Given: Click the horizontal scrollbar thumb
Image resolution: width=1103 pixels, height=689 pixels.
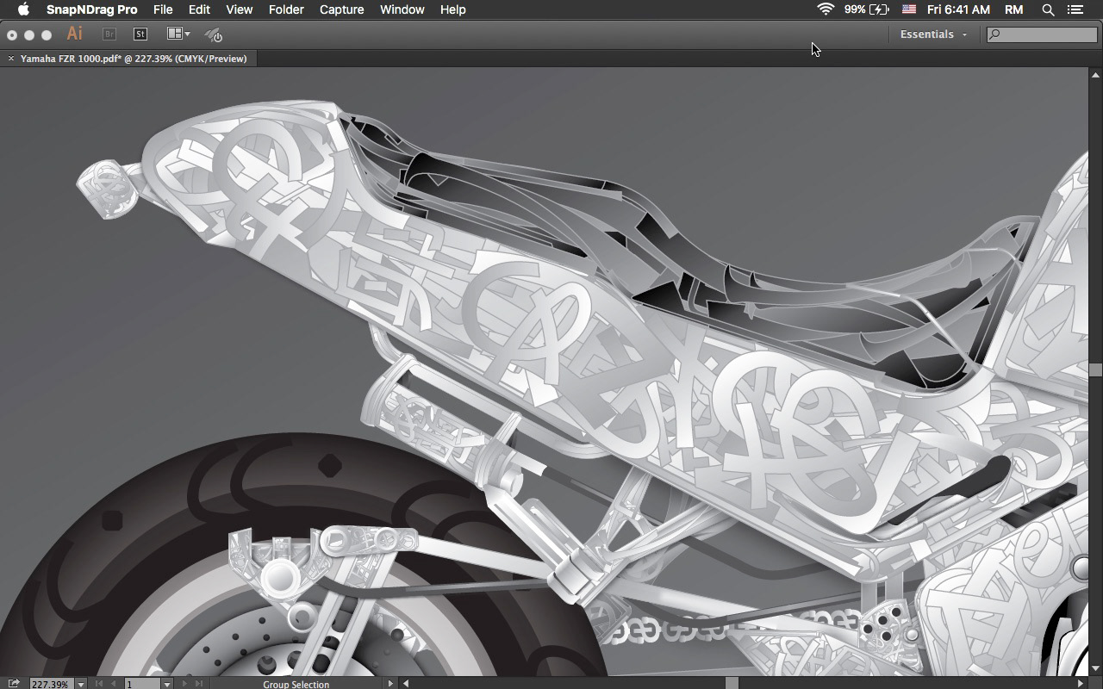Looking at the screenshot, I should click(732, 684).
